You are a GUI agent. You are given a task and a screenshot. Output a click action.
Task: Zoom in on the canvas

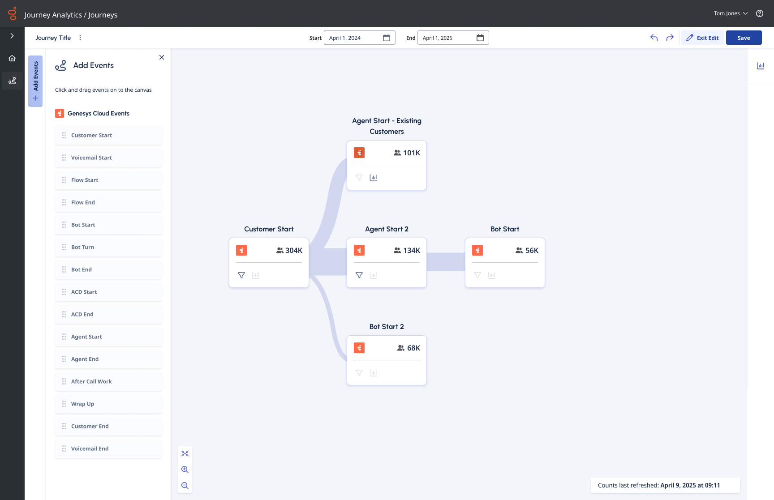(185, 470)
